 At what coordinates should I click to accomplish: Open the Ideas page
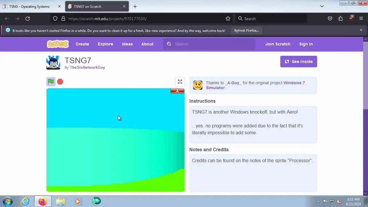(x=127, y=44)
